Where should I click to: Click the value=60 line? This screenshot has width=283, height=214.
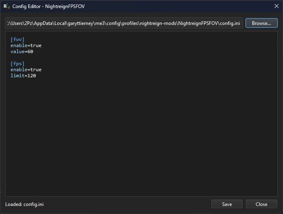(x=22, y=51)
